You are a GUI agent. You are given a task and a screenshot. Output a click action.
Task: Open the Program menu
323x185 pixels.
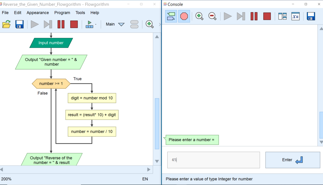(x=62, y=13)
